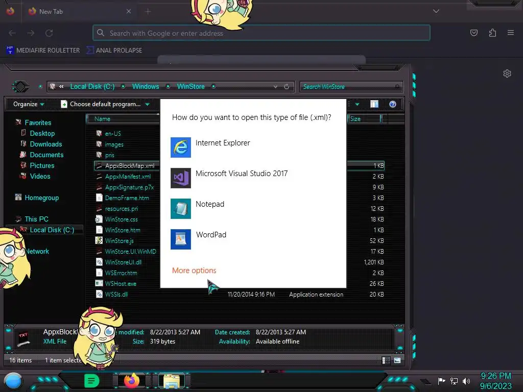The width and height of the screenshot is (523, 392).
Task: Reload the Firefox page
Action: (x=49, y=33)
